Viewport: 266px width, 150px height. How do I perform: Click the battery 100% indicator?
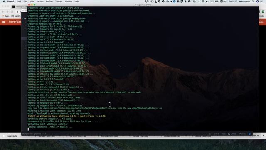coord(214,2)
